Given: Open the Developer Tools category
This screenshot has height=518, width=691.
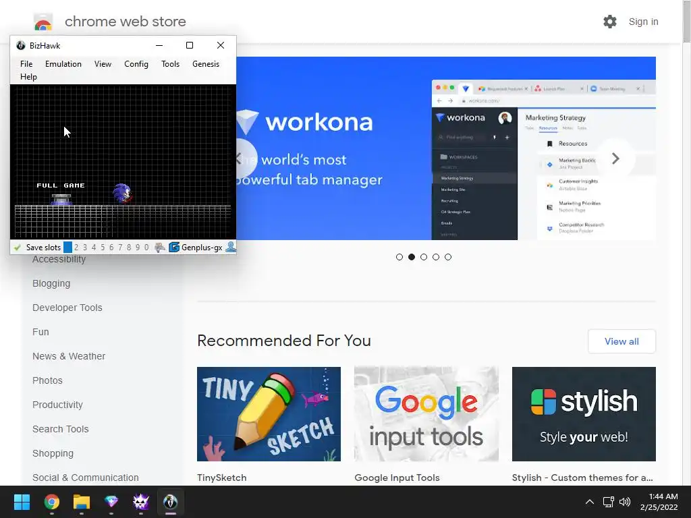Looking at the screenshot, I should pos(67,308).
